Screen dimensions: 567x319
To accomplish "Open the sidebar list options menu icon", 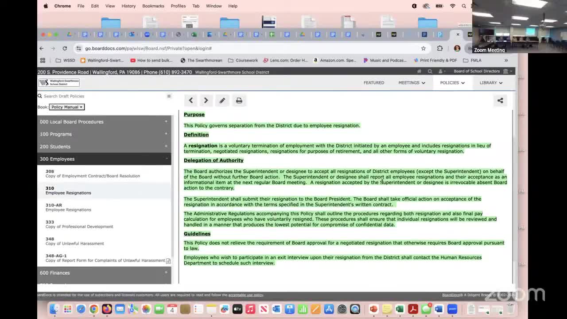I will (x=169, y=96).
